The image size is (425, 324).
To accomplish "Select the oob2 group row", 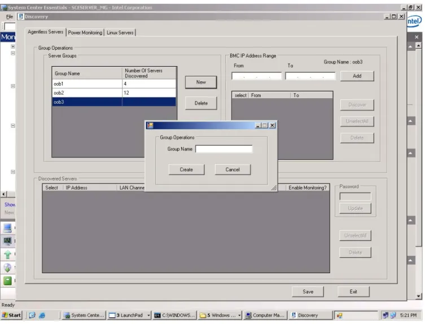I will point(114,93).
